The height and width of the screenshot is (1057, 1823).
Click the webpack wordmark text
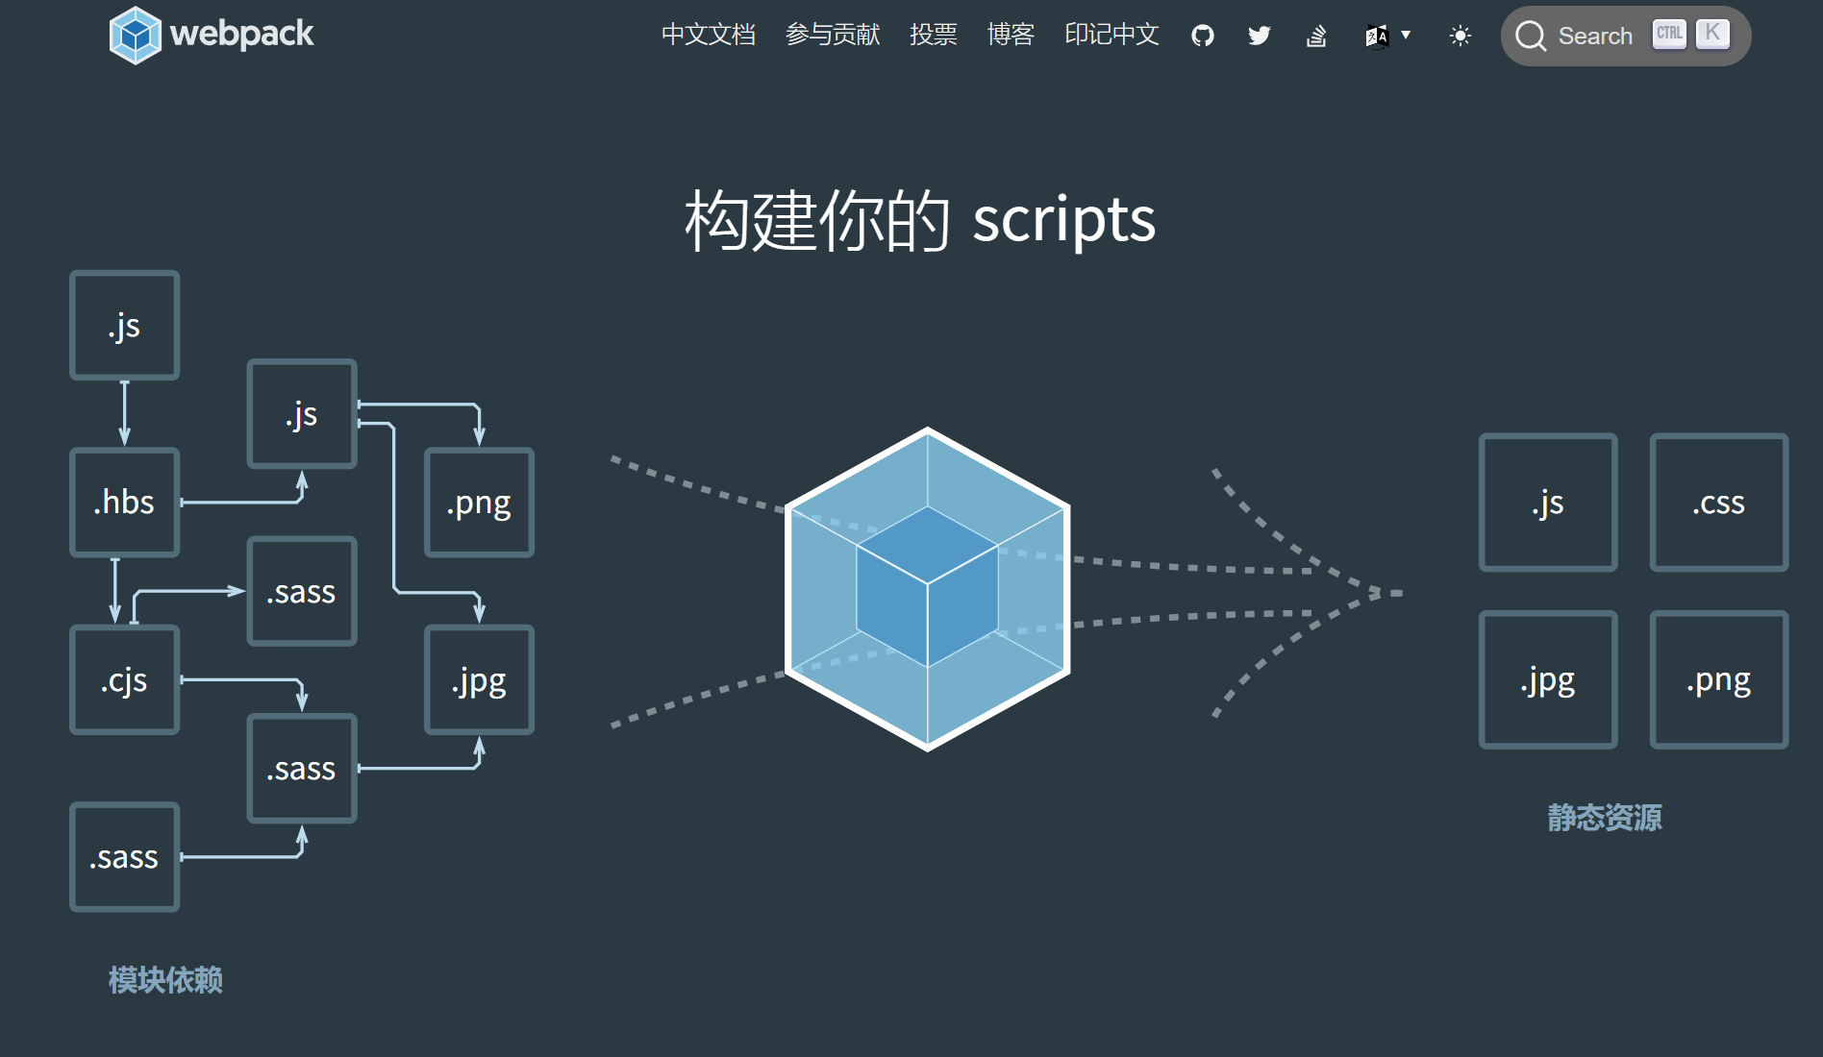point(241,34)
